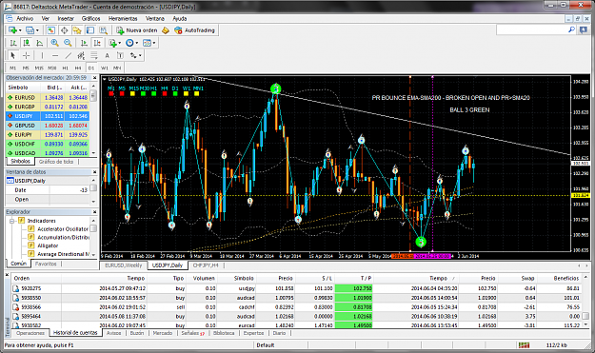
Task: Open the Expertos terminal tab
Action: coord(253,333)
